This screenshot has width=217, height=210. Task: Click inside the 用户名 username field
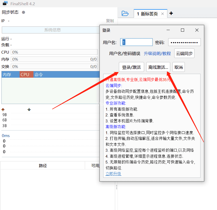click(136, 42)
